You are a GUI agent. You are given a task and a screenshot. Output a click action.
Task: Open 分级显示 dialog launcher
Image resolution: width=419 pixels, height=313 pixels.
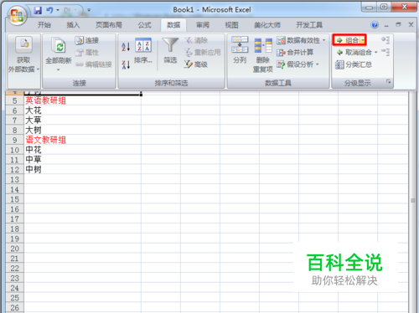click(x=388, y=82)
